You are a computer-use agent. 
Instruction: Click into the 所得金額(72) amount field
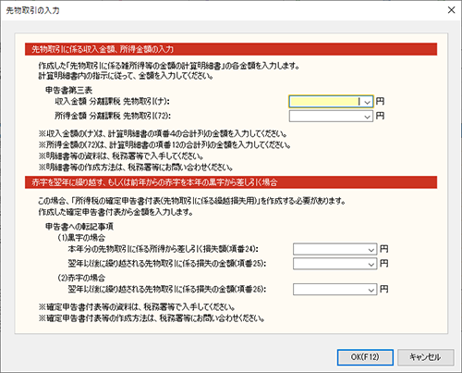pos(326,117)
